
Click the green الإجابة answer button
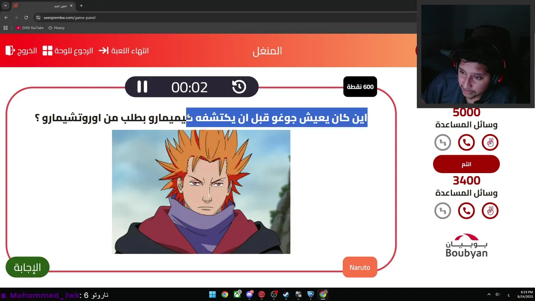click(x=28, y=267)
